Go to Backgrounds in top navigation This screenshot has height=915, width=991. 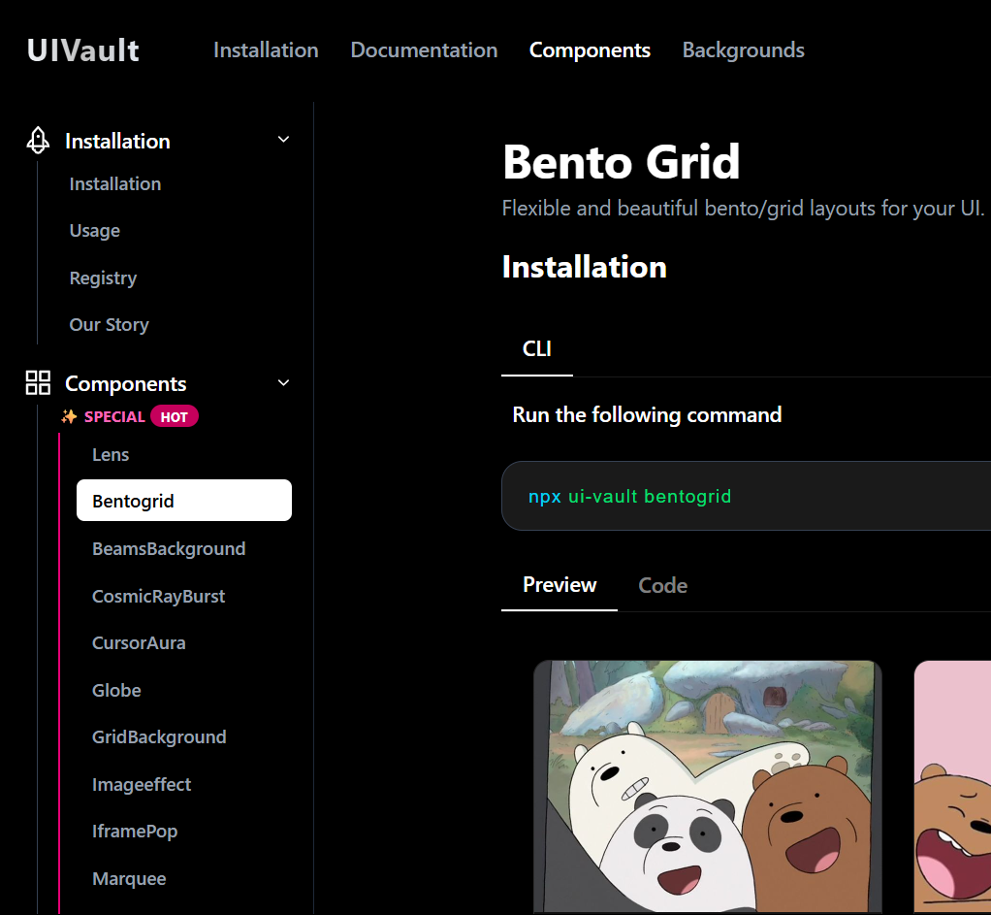pyautogui.click(x=743, y=49)
